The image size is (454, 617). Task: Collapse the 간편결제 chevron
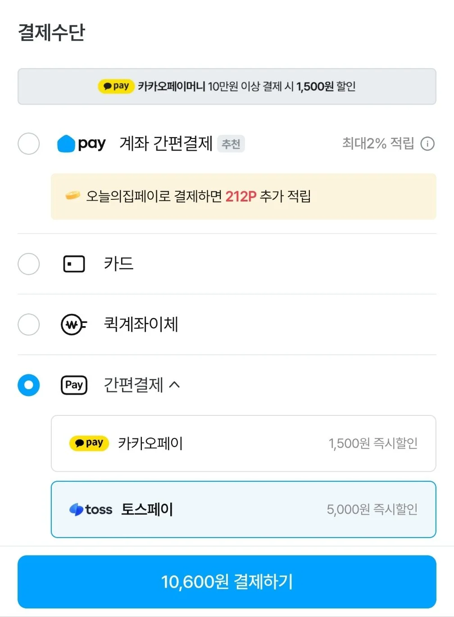pos(175,385)
